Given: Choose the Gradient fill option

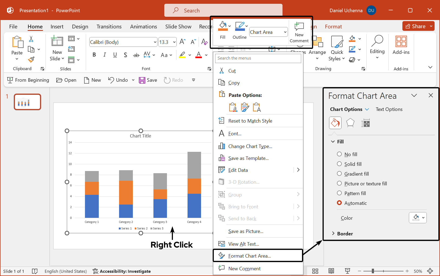Looking at the screenshot, I should pos(339,174).
